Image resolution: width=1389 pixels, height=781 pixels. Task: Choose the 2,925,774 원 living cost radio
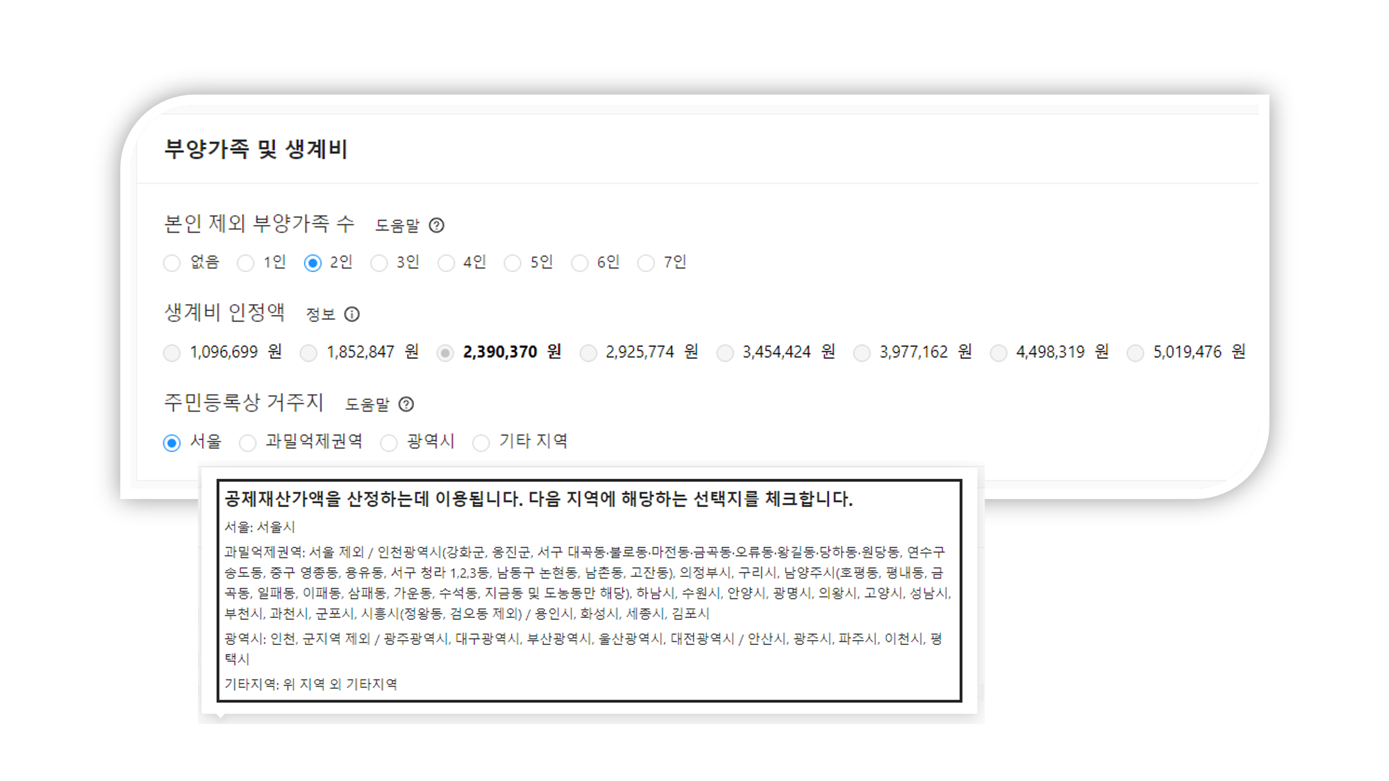coord(588,353)
